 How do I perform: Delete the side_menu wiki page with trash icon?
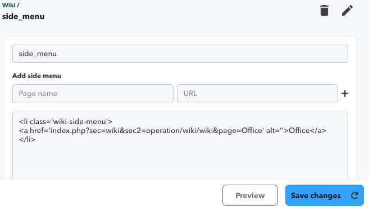tap(324, 11)
